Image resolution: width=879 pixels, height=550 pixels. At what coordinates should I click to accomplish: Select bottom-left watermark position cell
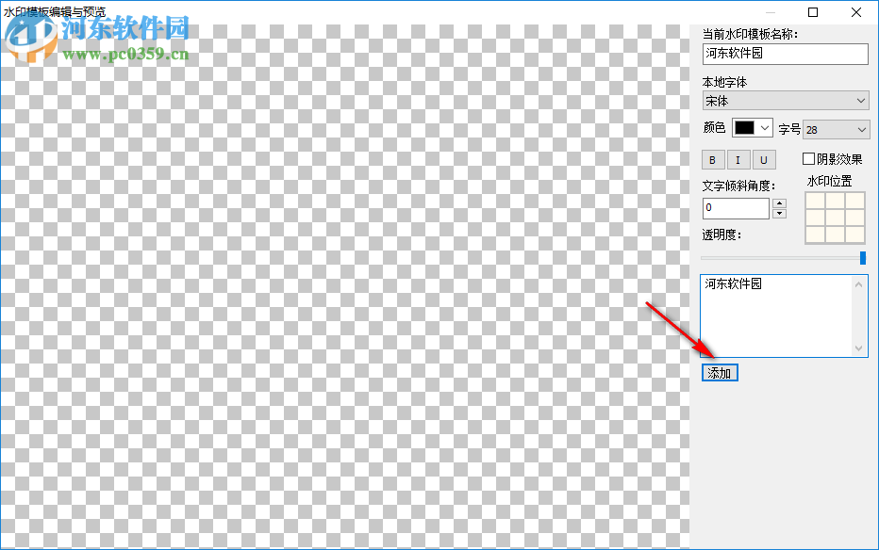tap(815, 235)
